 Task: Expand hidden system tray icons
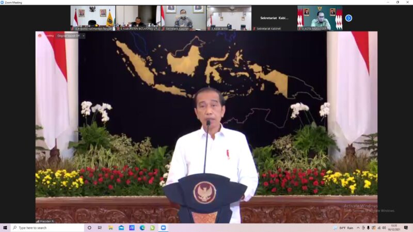(358, 227)
